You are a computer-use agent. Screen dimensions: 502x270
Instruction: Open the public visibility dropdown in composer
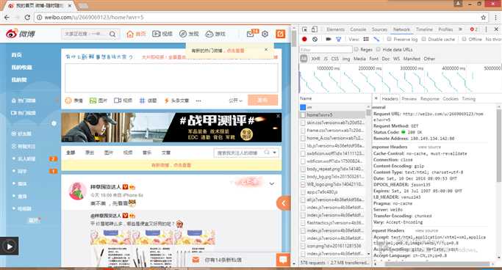tap(236, 101)
